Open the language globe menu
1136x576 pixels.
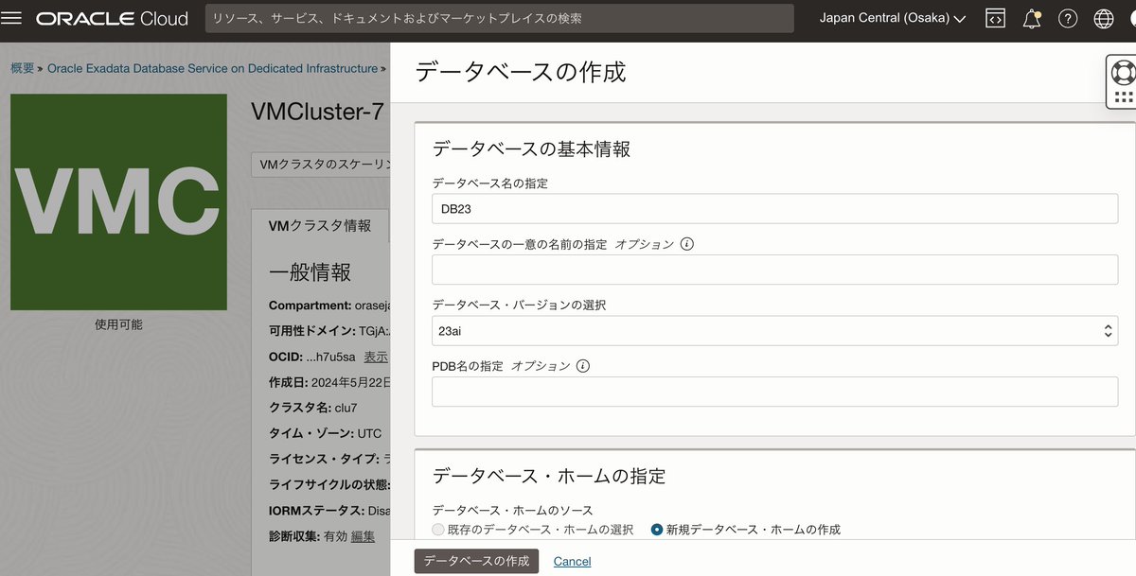point(1104,18)
